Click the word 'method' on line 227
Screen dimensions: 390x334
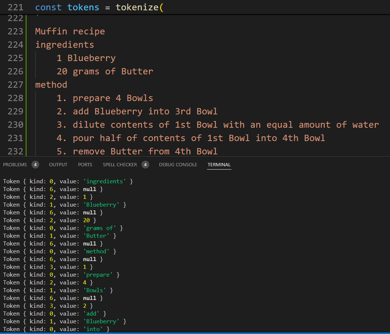coord(51,85)
